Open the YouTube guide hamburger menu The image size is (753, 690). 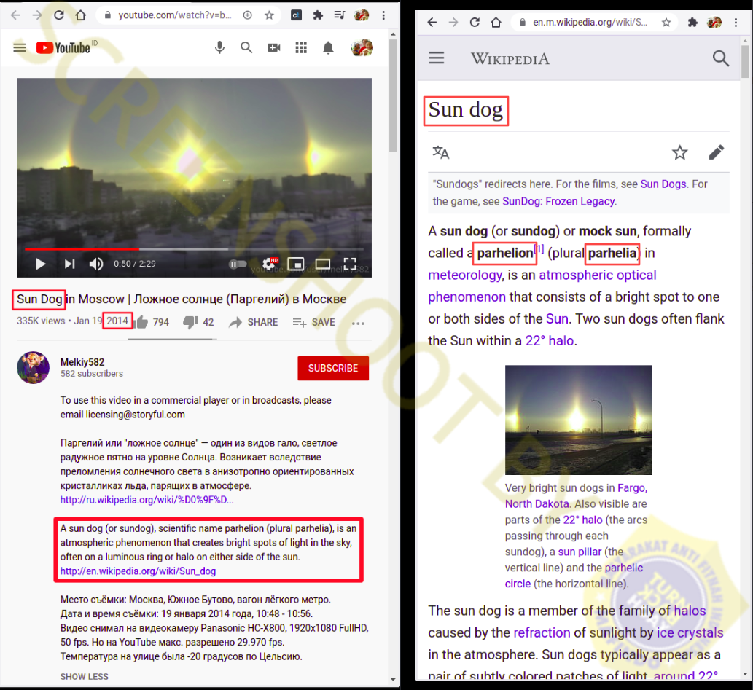pos(20,47)
